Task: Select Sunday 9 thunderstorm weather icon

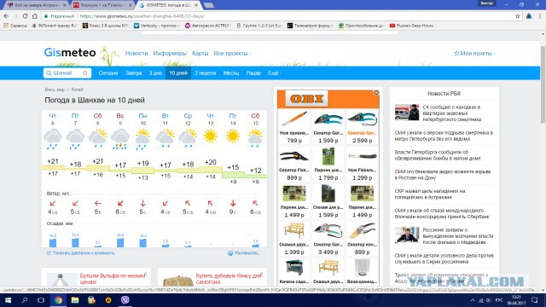Action: 120,138
